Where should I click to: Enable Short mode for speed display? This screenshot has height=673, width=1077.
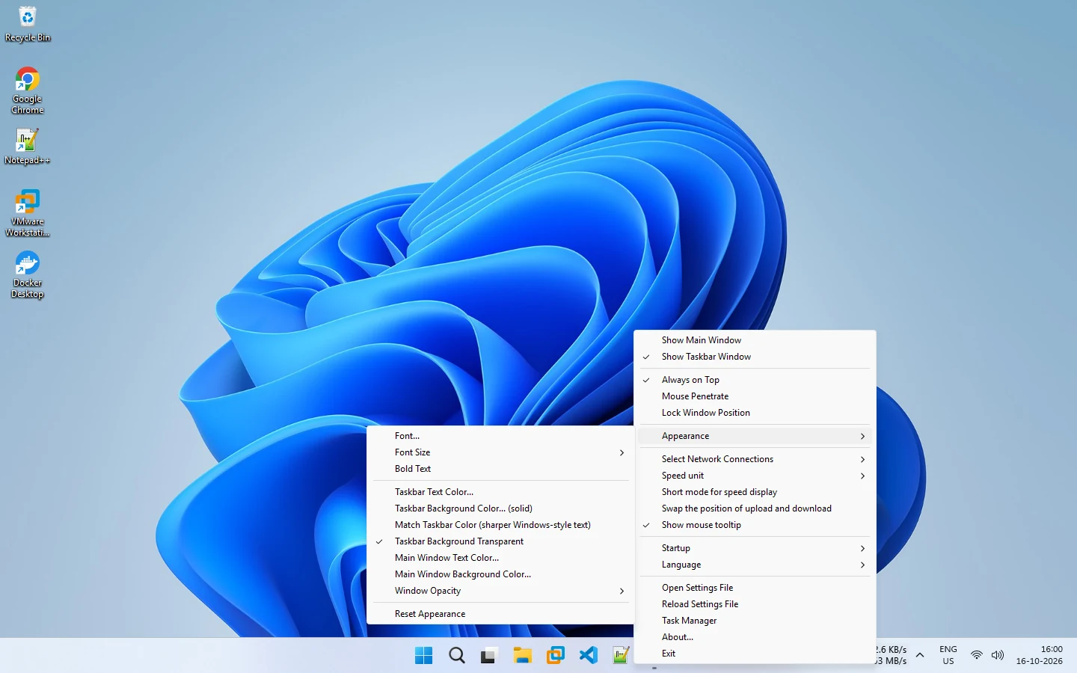point(755,492)
